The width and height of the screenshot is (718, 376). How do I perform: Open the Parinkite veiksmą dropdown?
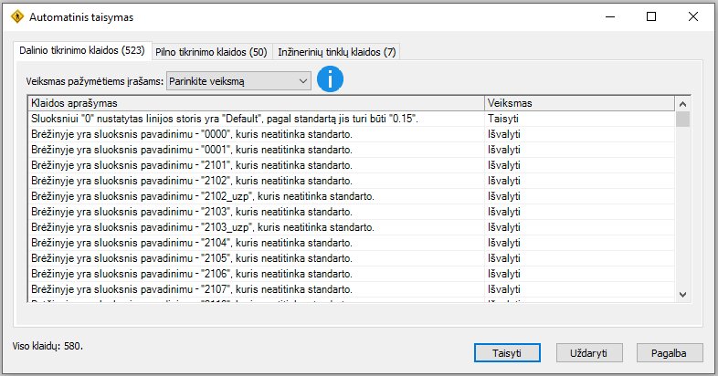pos(238,81)
